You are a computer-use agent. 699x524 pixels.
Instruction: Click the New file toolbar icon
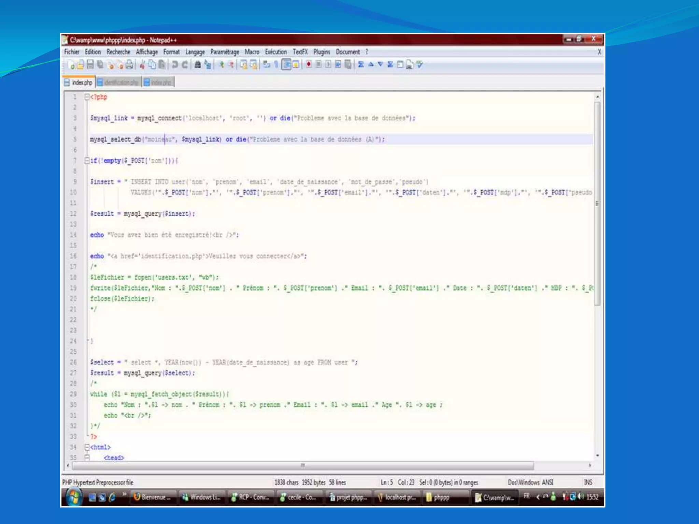pyautogui.click(x=71, y=64)
